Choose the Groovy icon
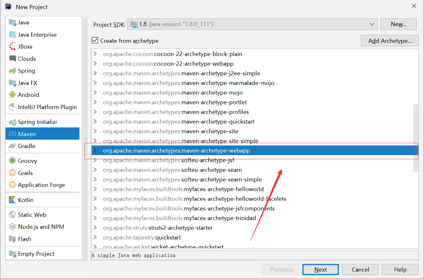 [13, 161]
